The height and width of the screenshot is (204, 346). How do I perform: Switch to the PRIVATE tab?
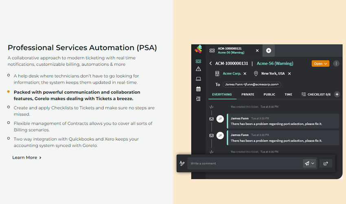[248, 95]
